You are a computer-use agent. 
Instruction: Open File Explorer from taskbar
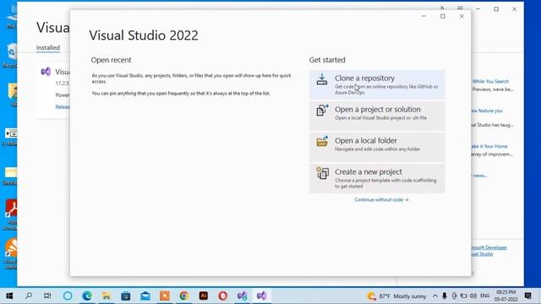[x=107, y=296]
